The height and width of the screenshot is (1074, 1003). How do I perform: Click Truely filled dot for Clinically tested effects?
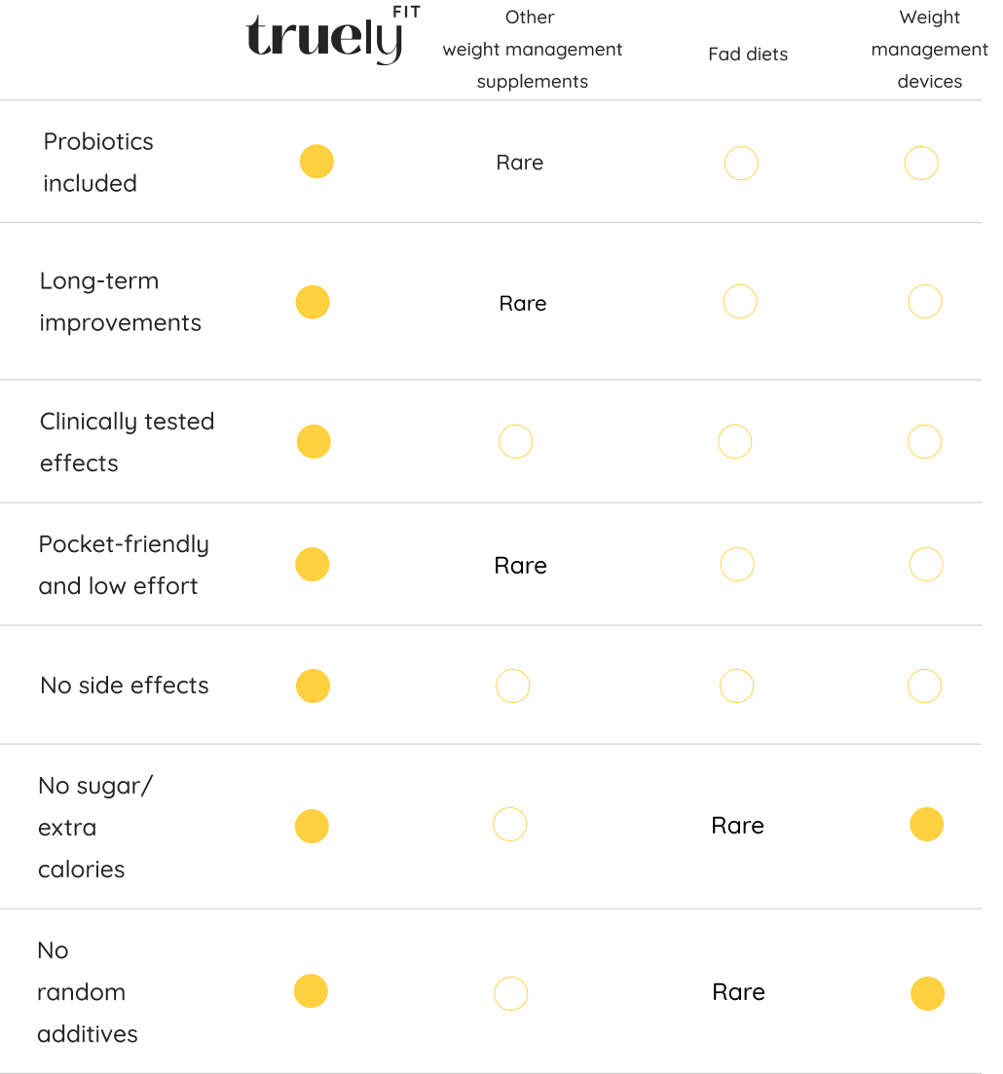tap(314, 441)
